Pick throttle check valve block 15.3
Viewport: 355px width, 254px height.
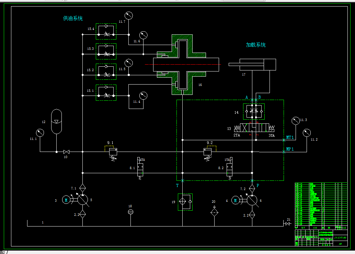tap(106, 51)
